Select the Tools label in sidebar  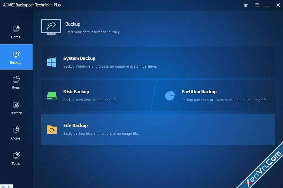16,163
